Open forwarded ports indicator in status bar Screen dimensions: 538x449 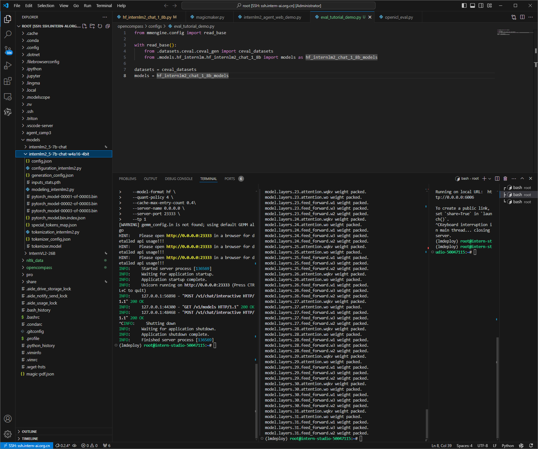pyautogui.click(x=107, y=445)
